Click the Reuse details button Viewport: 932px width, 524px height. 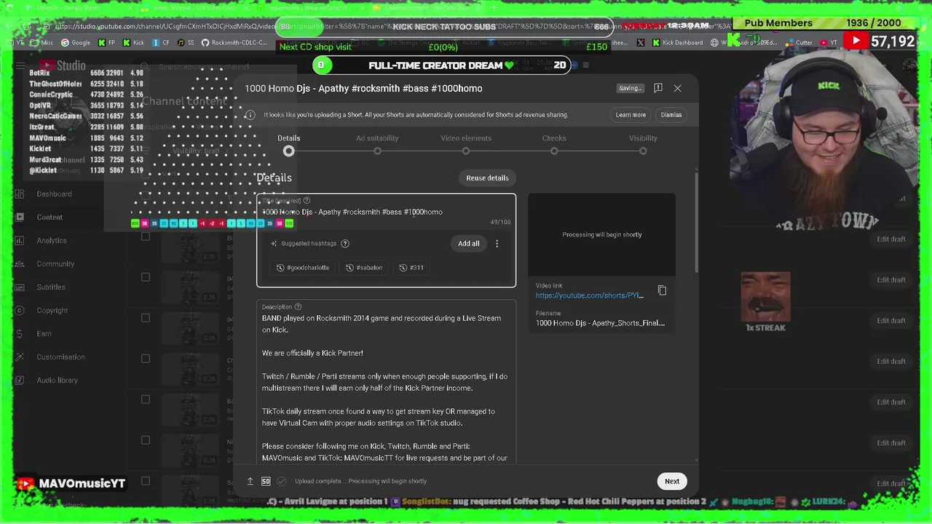point(487,178)
